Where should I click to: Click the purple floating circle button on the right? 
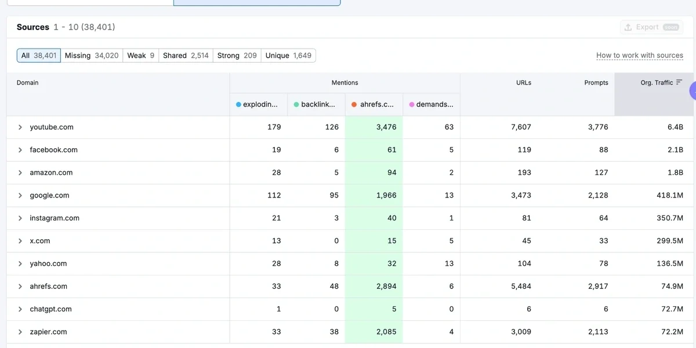pos(693,93)
